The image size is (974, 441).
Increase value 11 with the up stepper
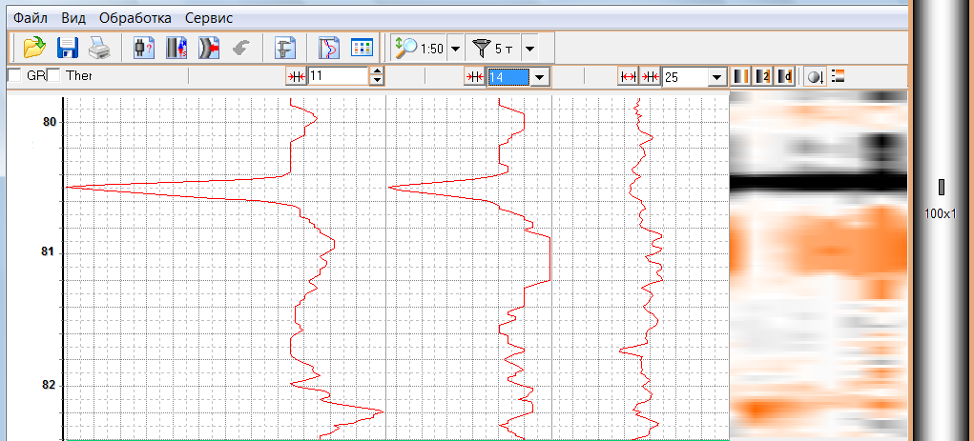[377, 72]
